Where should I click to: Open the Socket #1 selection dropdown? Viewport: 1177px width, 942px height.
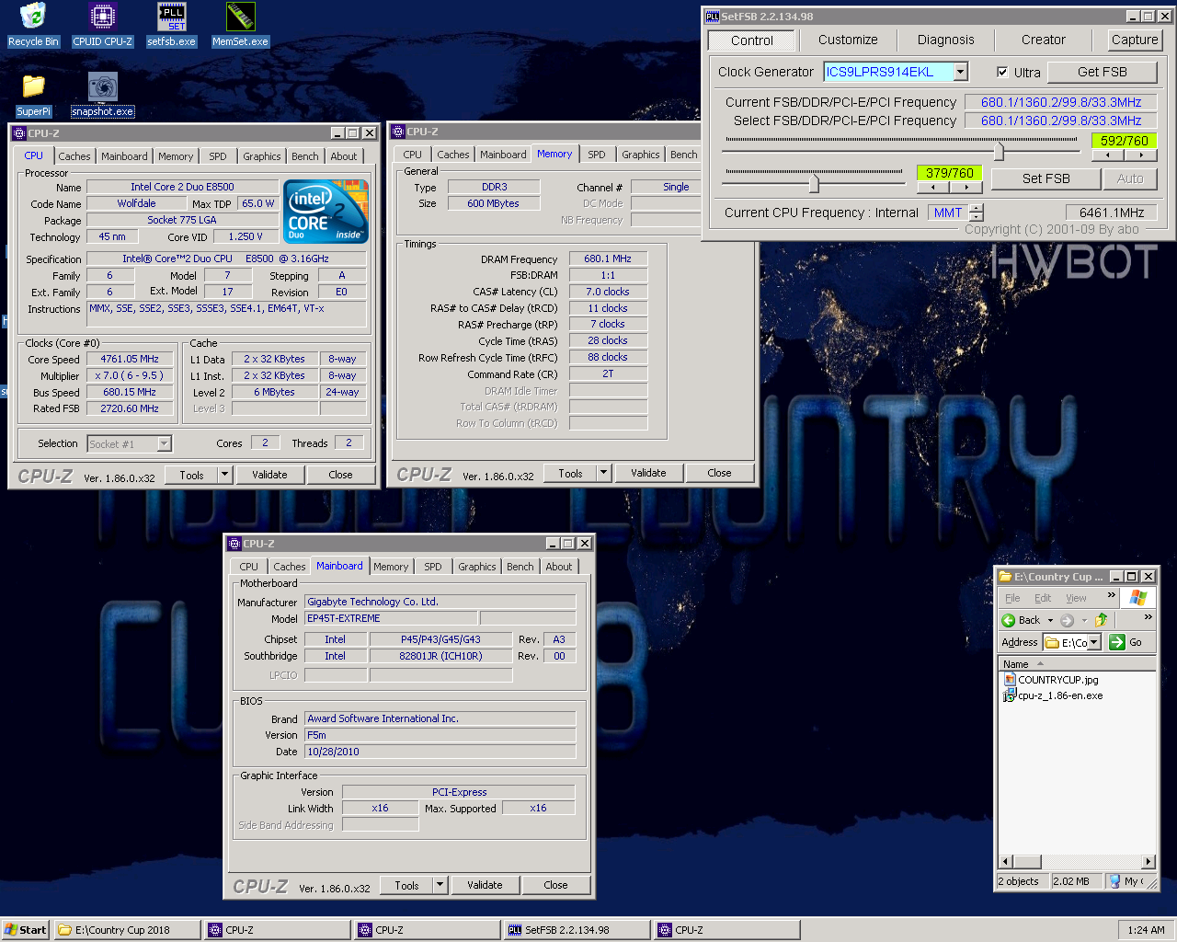(164, 443)
